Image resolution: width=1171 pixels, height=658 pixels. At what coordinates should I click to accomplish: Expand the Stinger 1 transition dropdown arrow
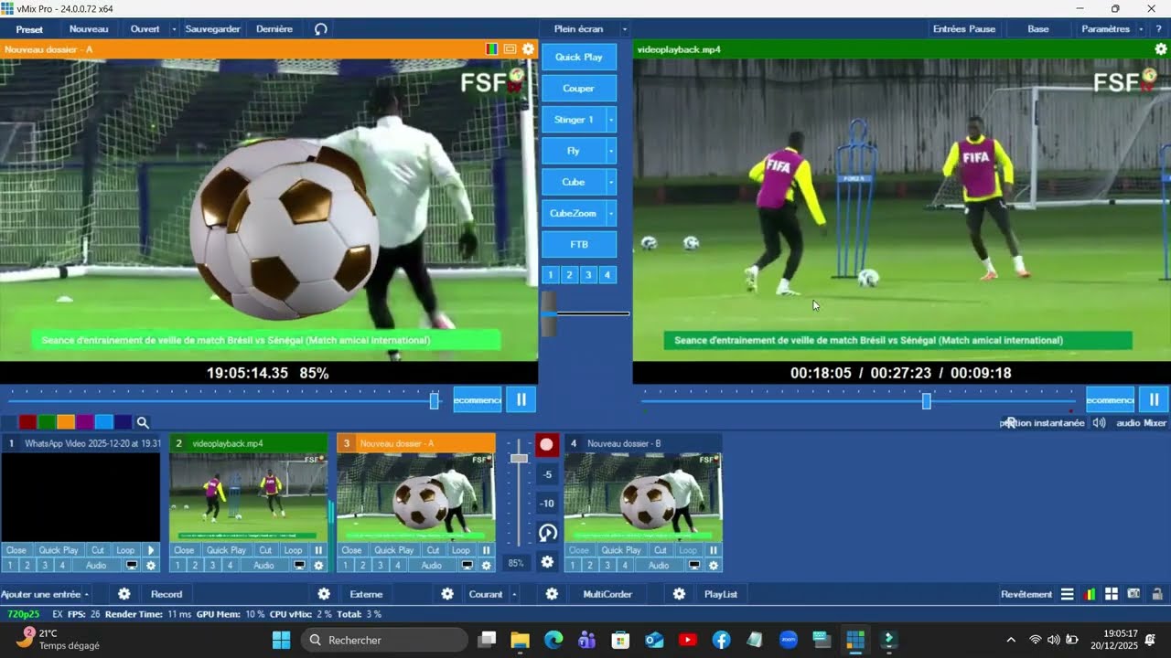611,120
